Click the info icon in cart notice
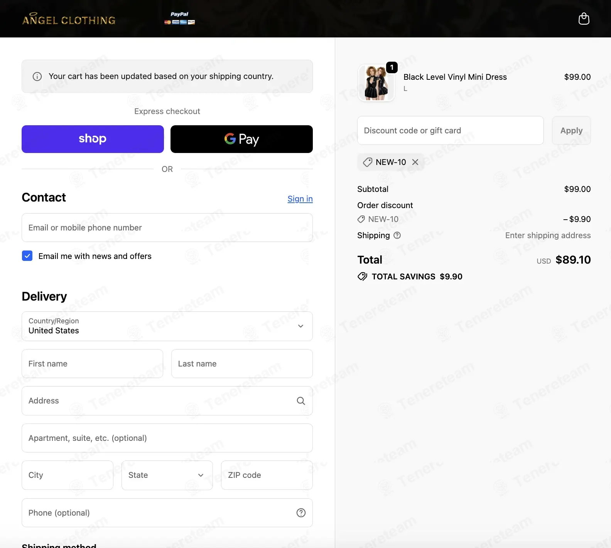The image size is (611, 548). pyautogui.click(x=37, y=77)
